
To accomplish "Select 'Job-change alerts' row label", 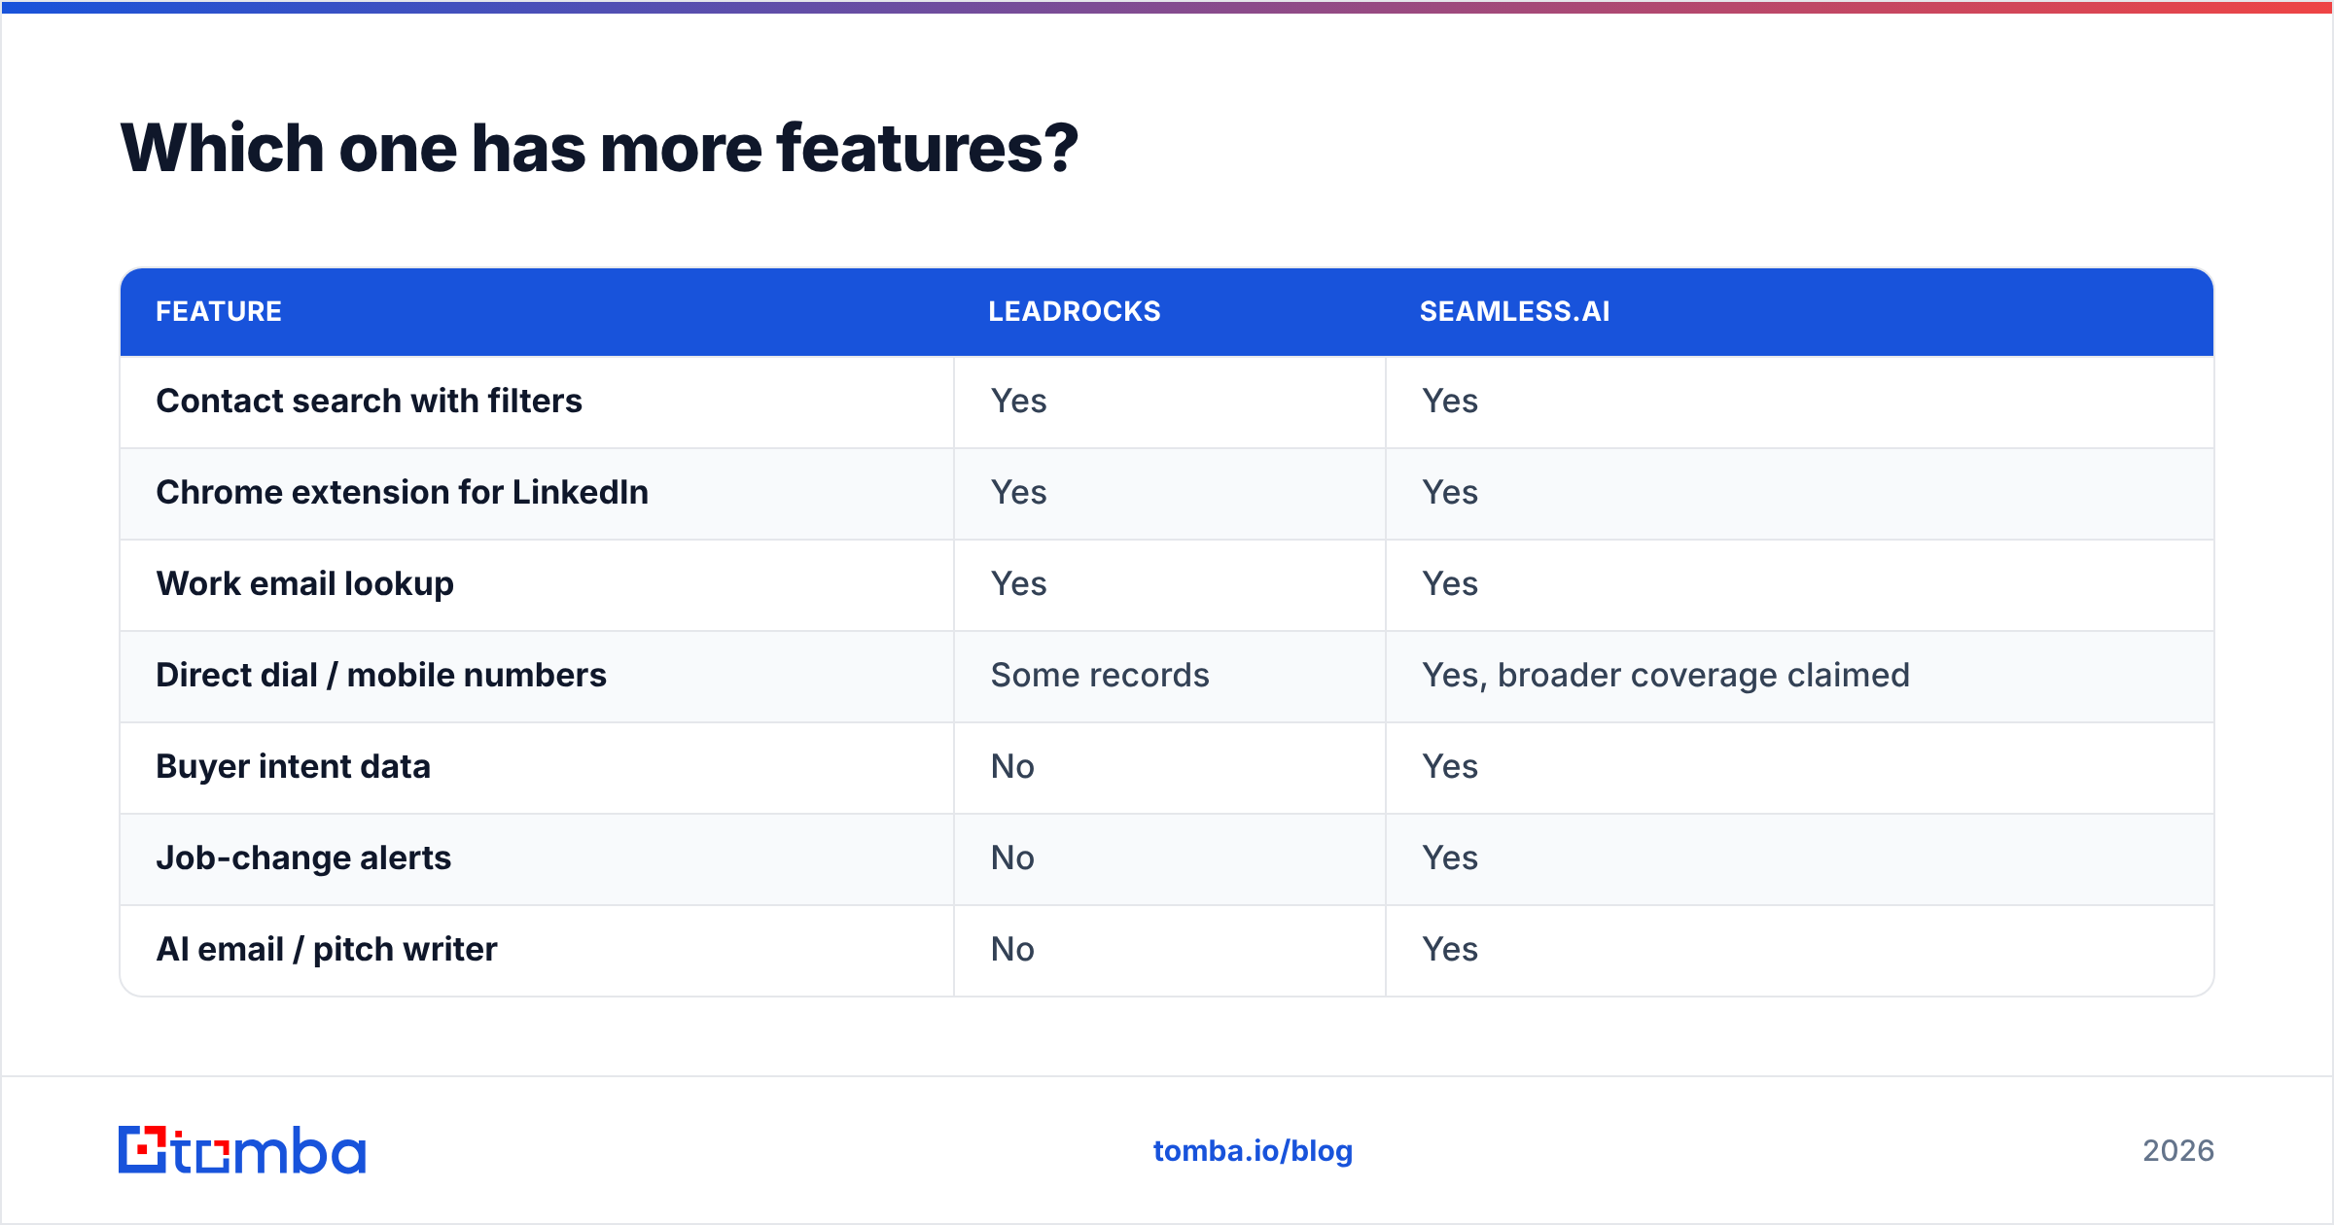I will point(303,857).
